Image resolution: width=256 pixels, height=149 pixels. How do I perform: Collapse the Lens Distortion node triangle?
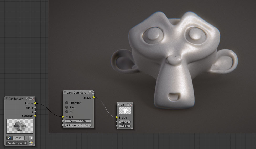(x=65, y=93)
